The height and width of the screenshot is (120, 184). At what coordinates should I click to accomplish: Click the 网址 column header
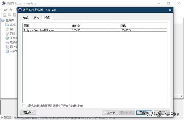(x=47, y=26)
